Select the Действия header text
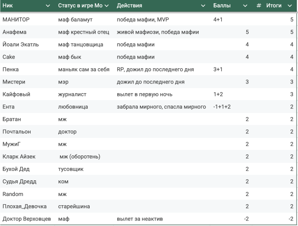The height and width of the screenshot is (226, 298). (129, 6)
